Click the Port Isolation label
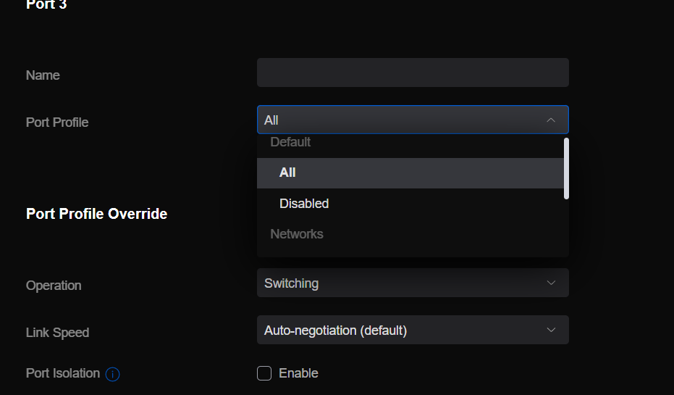Viewport: 674px width, 395px height. pos(63,373)
